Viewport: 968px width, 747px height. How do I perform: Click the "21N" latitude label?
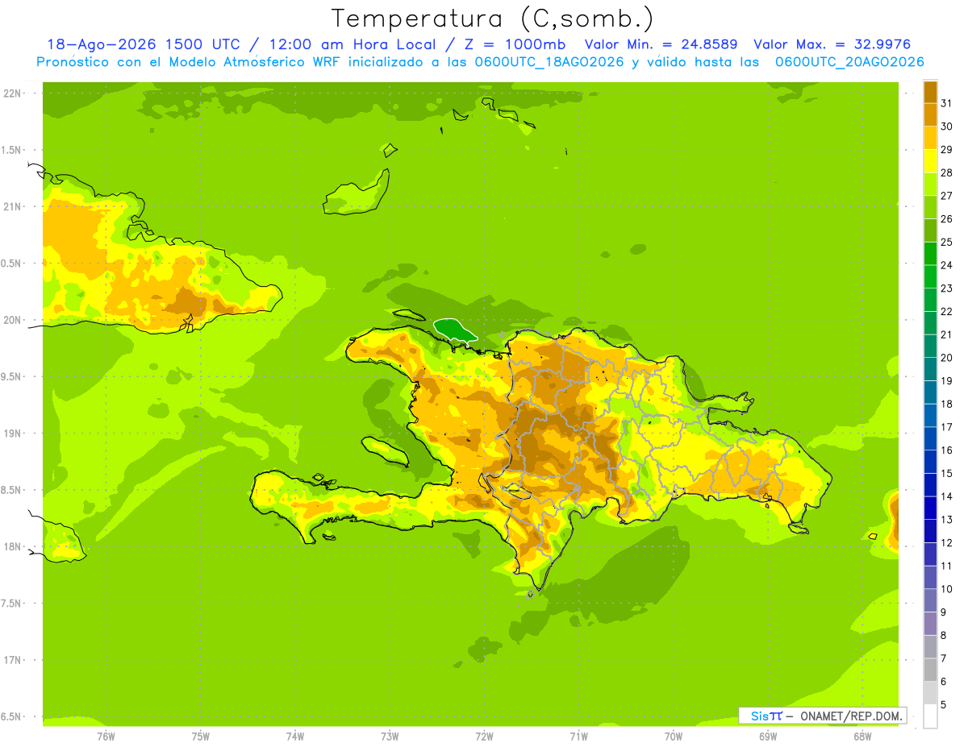tap(14, 206)
